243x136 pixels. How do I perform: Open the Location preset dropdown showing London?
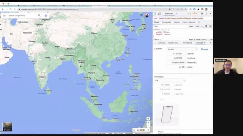coord(182,49)
